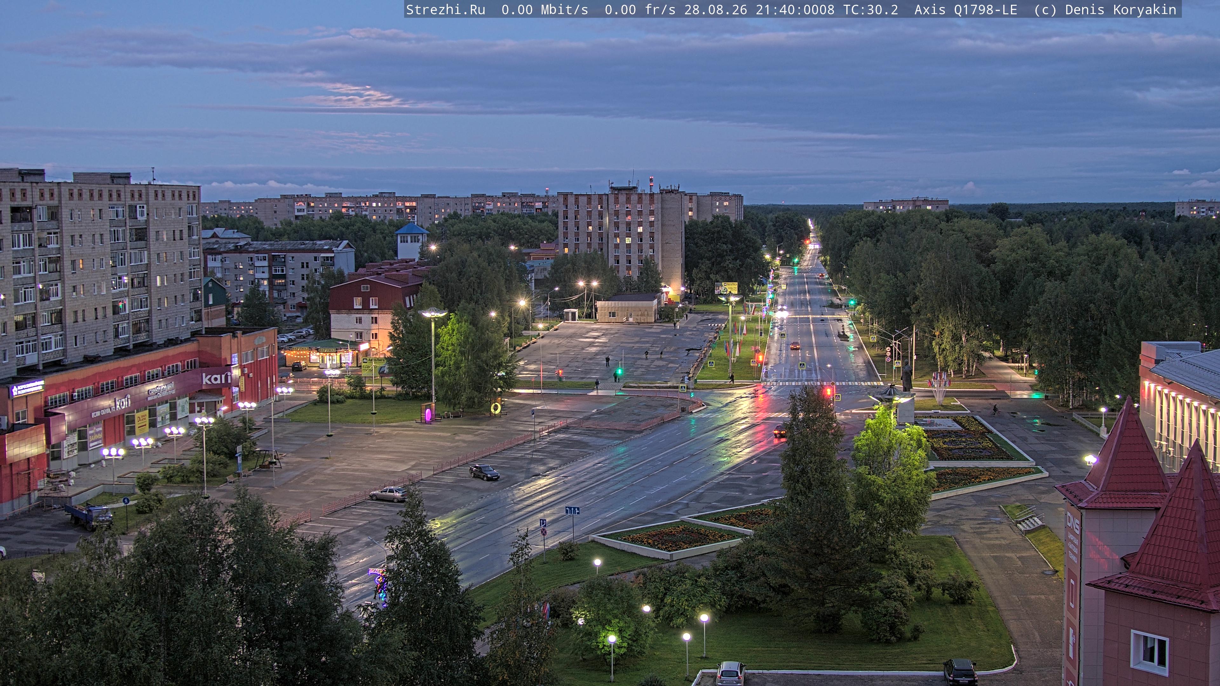1220x686 pixels.
Task: Click the large white kari sign
Action: [216, 378]
